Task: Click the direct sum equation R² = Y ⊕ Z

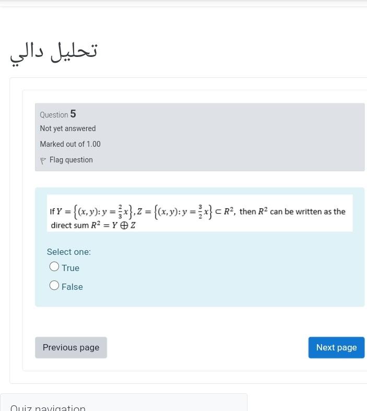Action: click(113, 225)
